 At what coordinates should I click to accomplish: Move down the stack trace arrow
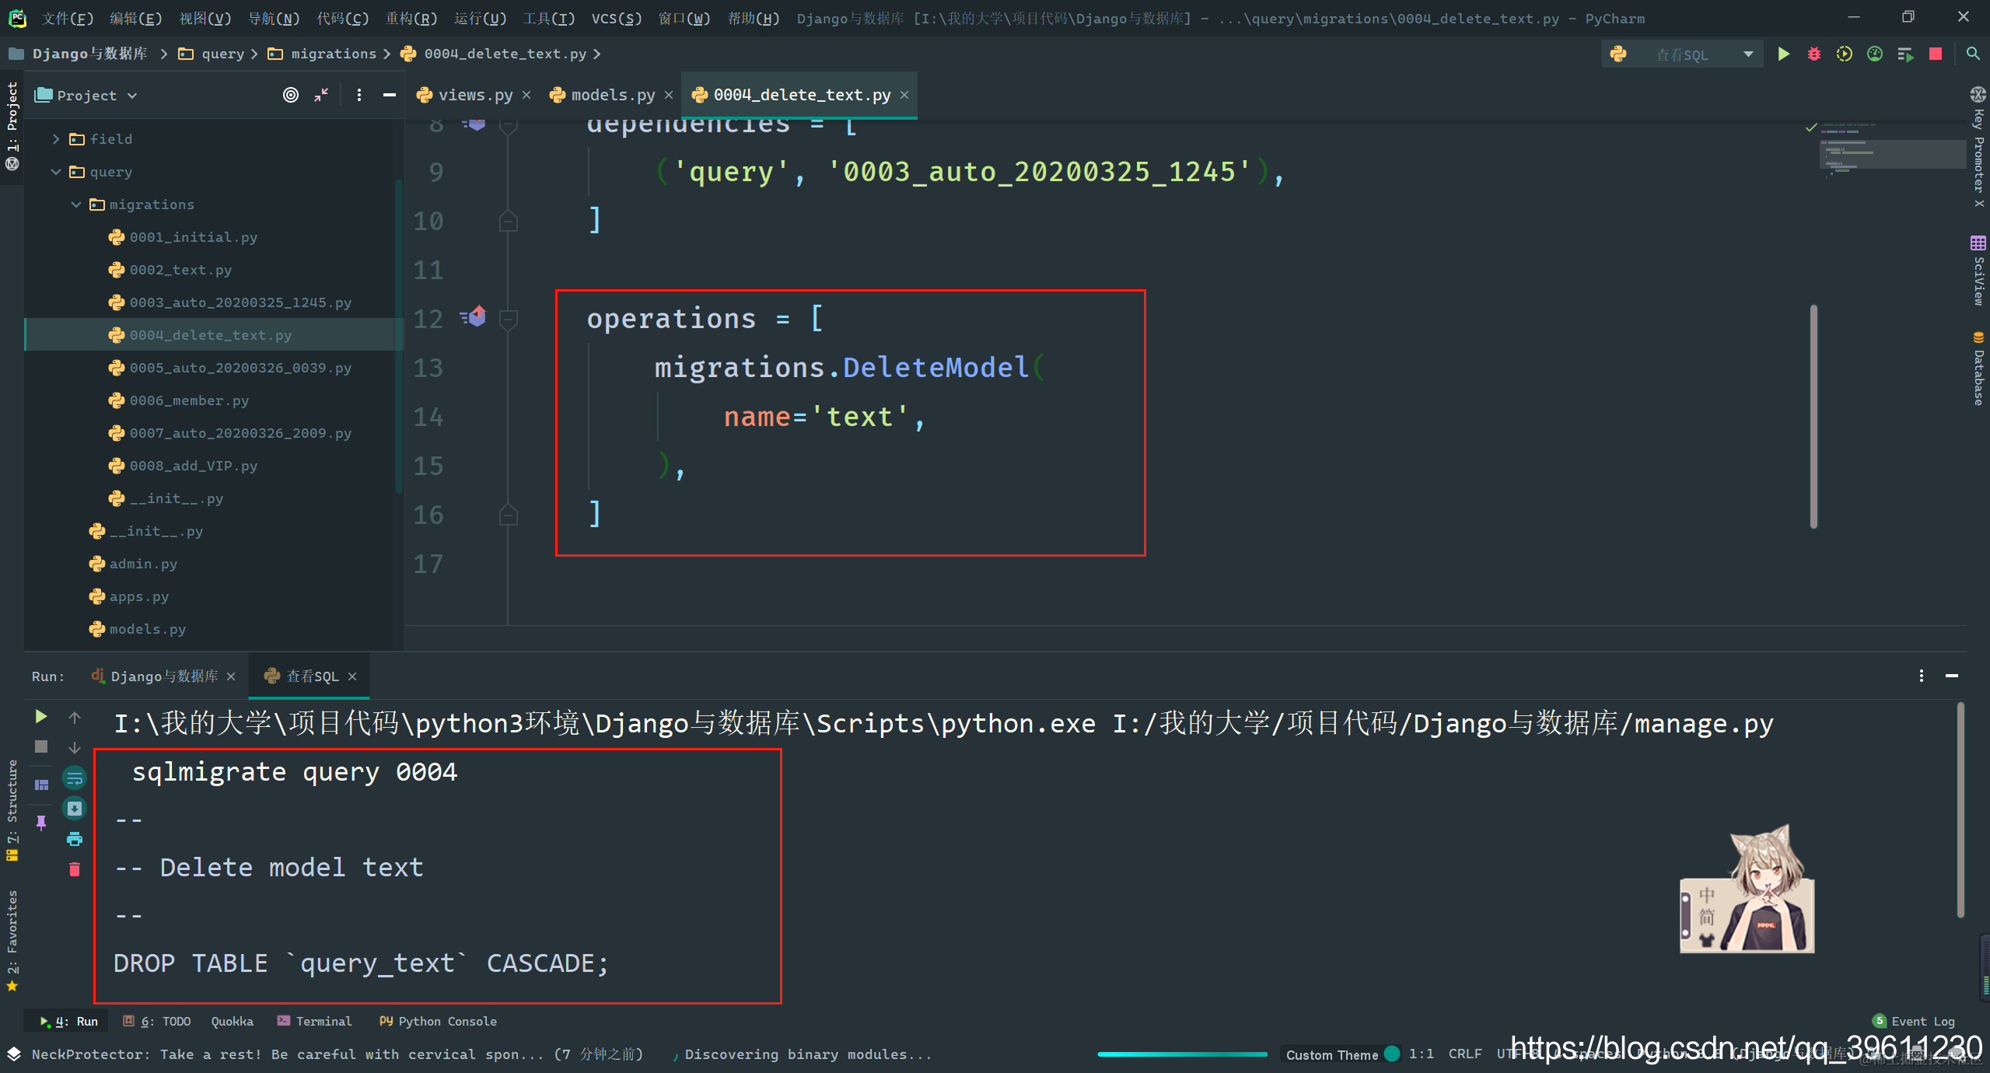[x=75, y=747]
